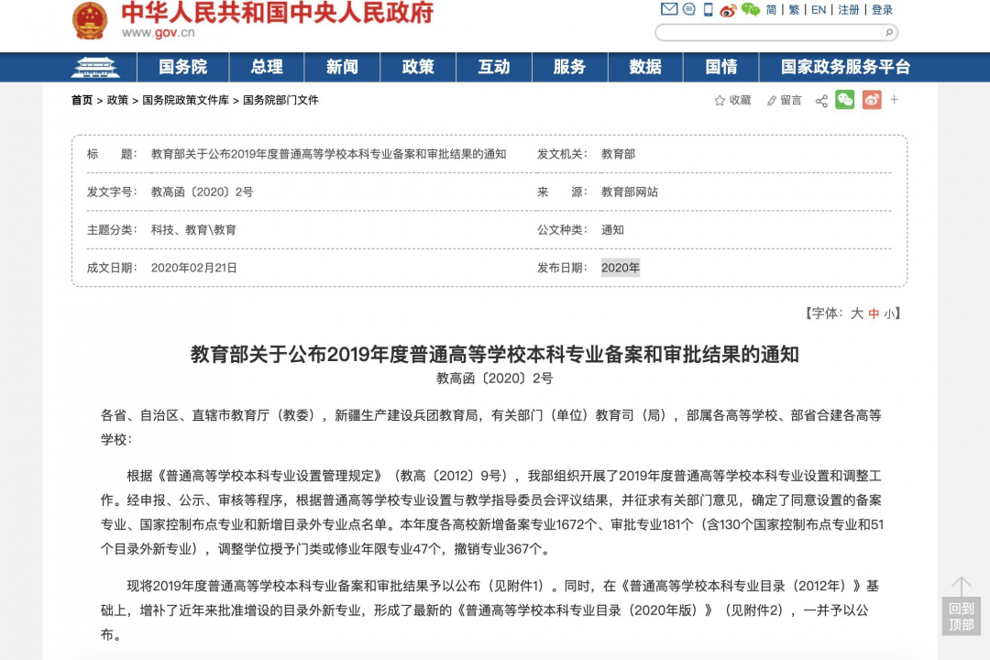This screenshot has height=660, width=990.
Task: Set font size to 大
Action: click(857, 313)
